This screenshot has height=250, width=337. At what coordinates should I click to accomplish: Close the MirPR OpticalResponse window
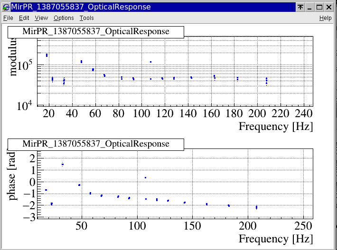[x=329, y=7]
